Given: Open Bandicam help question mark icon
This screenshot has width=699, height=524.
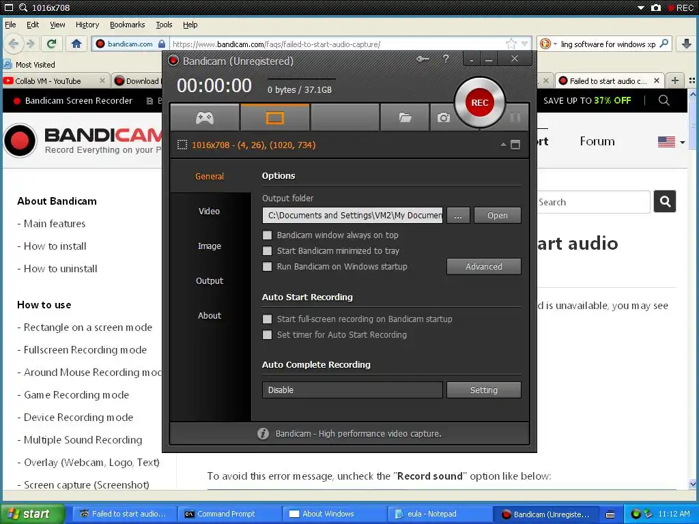Looking at the screenshot, I should 445,59.
